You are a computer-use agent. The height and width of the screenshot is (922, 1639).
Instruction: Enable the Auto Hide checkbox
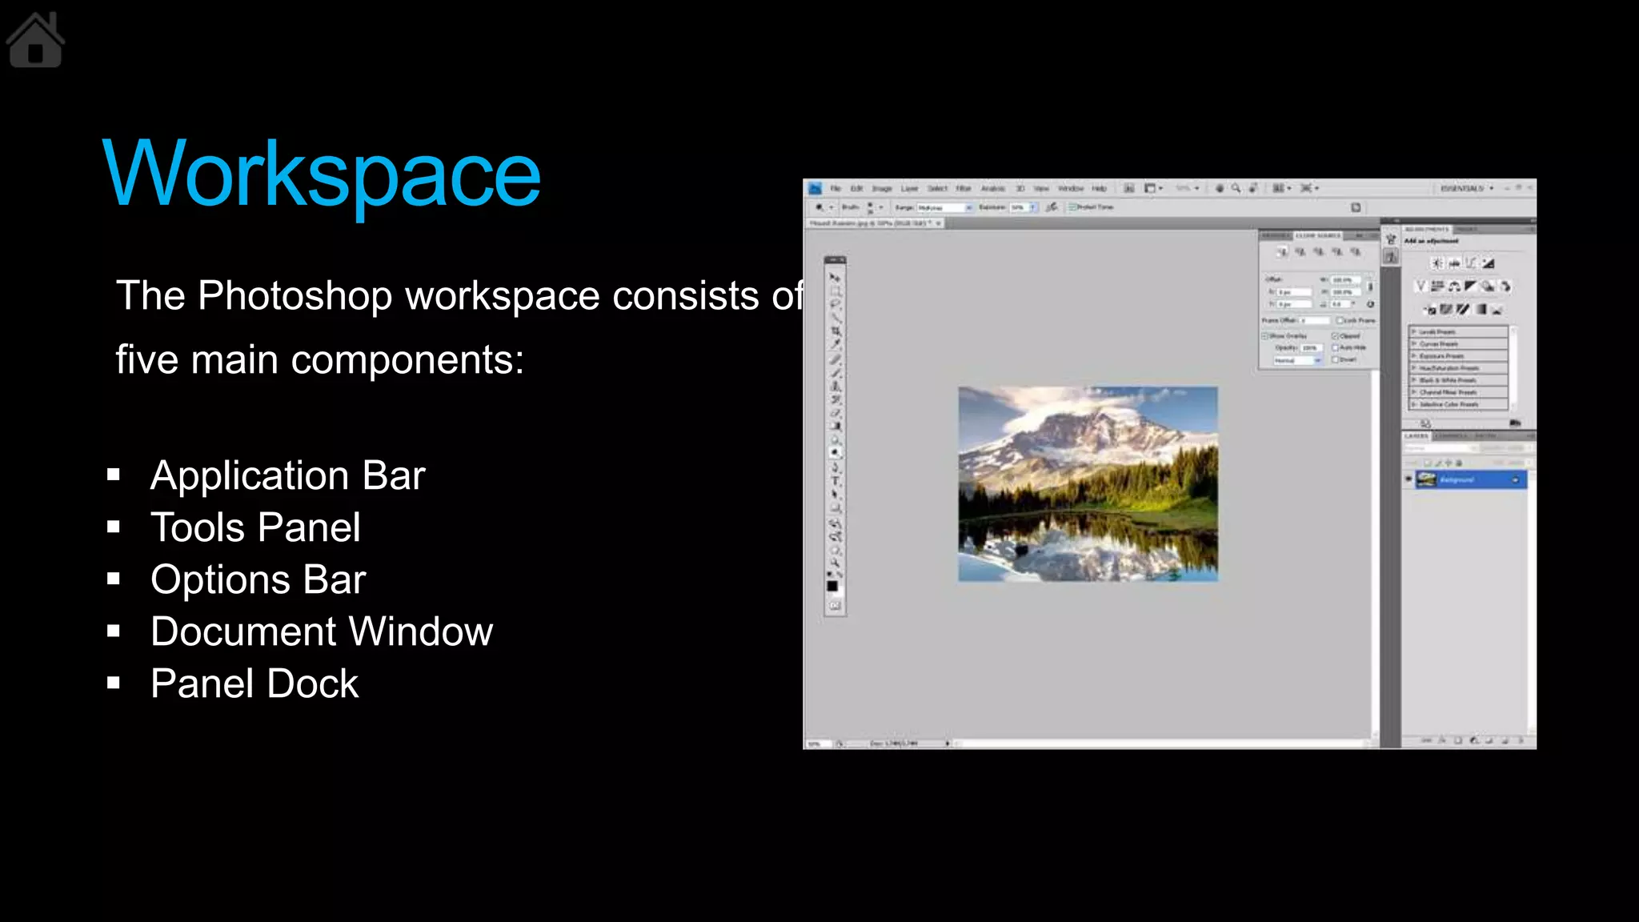click(1335, 347)
